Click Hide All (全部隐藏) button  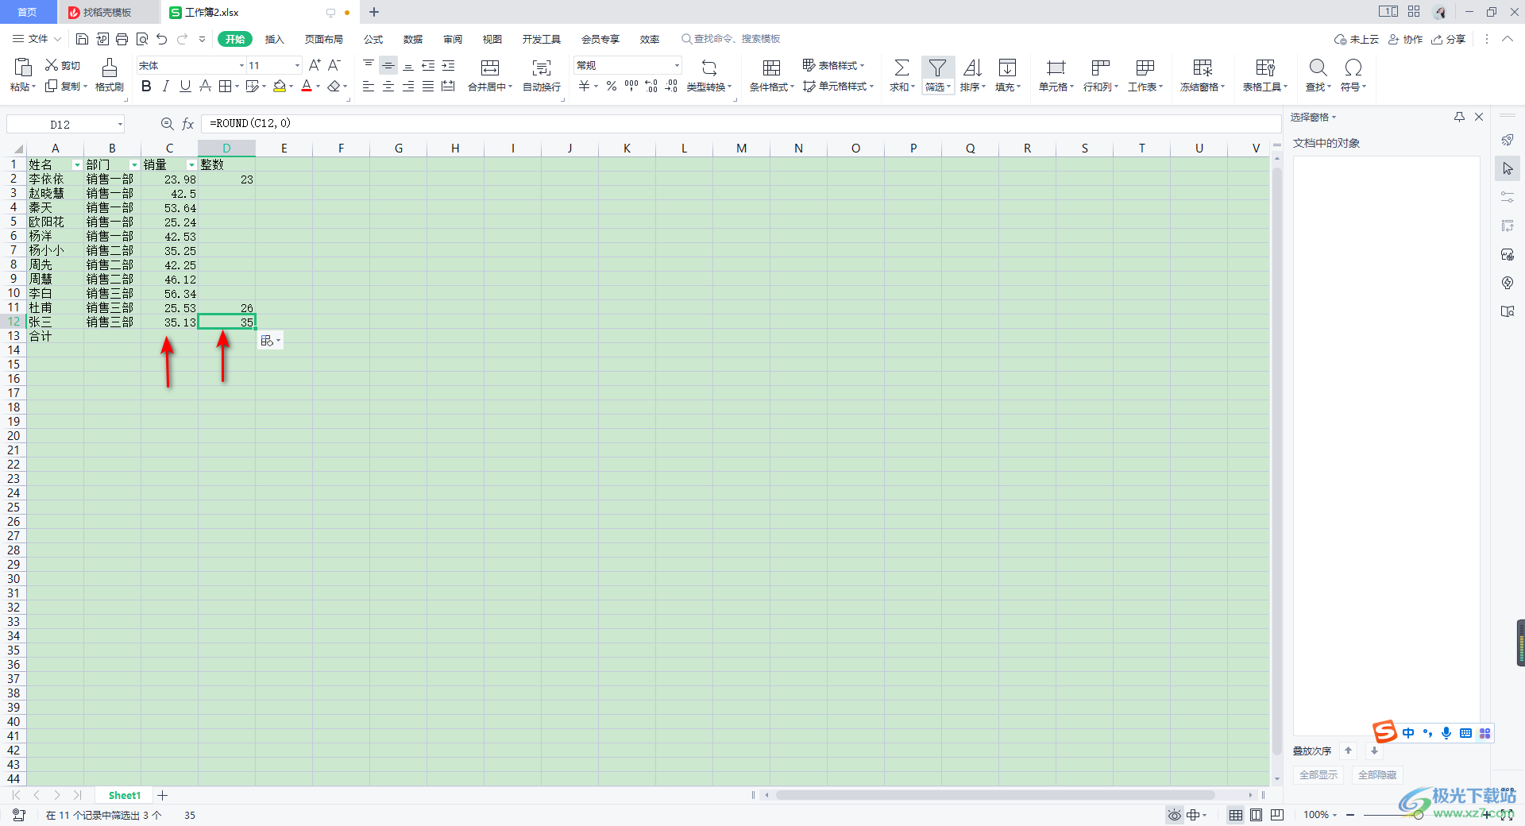1377,774
